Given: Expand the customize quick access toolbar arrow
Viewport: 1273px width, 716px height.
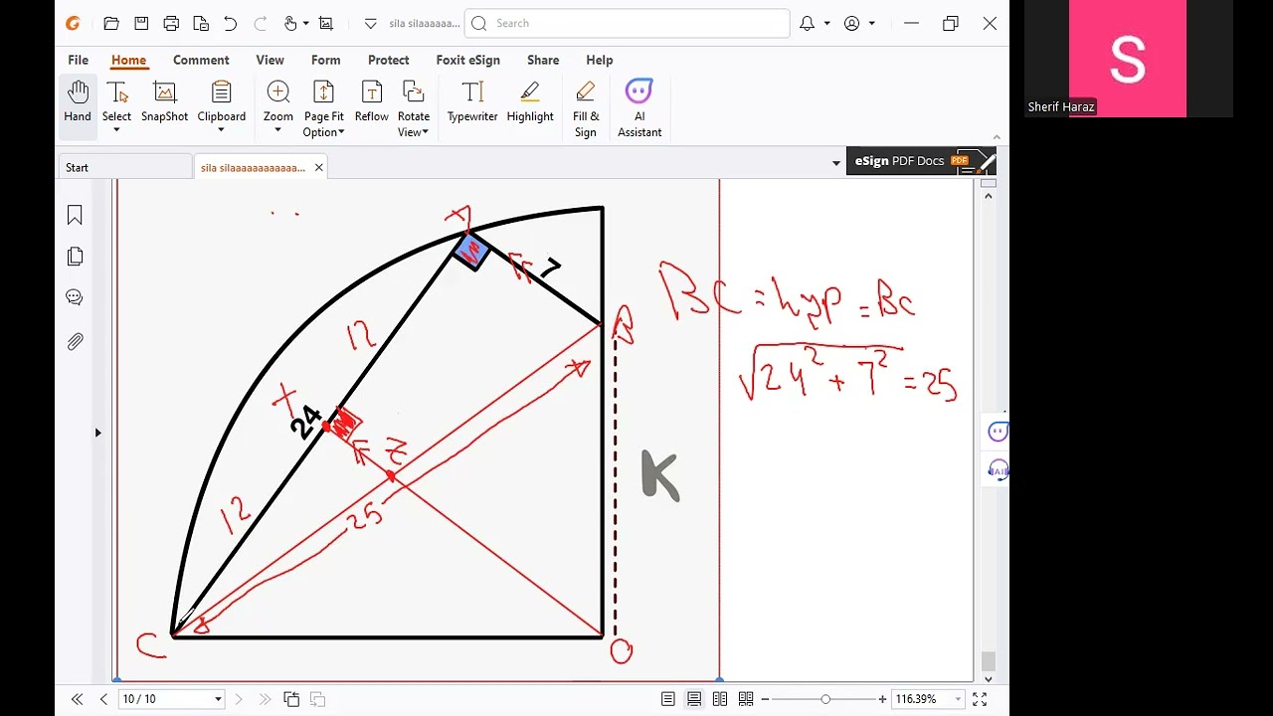Looking at the screenshot, I should click(x=371, y=23).
